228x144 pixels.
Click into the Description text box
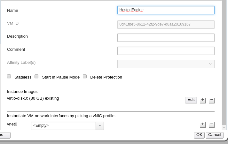[166, 38]
